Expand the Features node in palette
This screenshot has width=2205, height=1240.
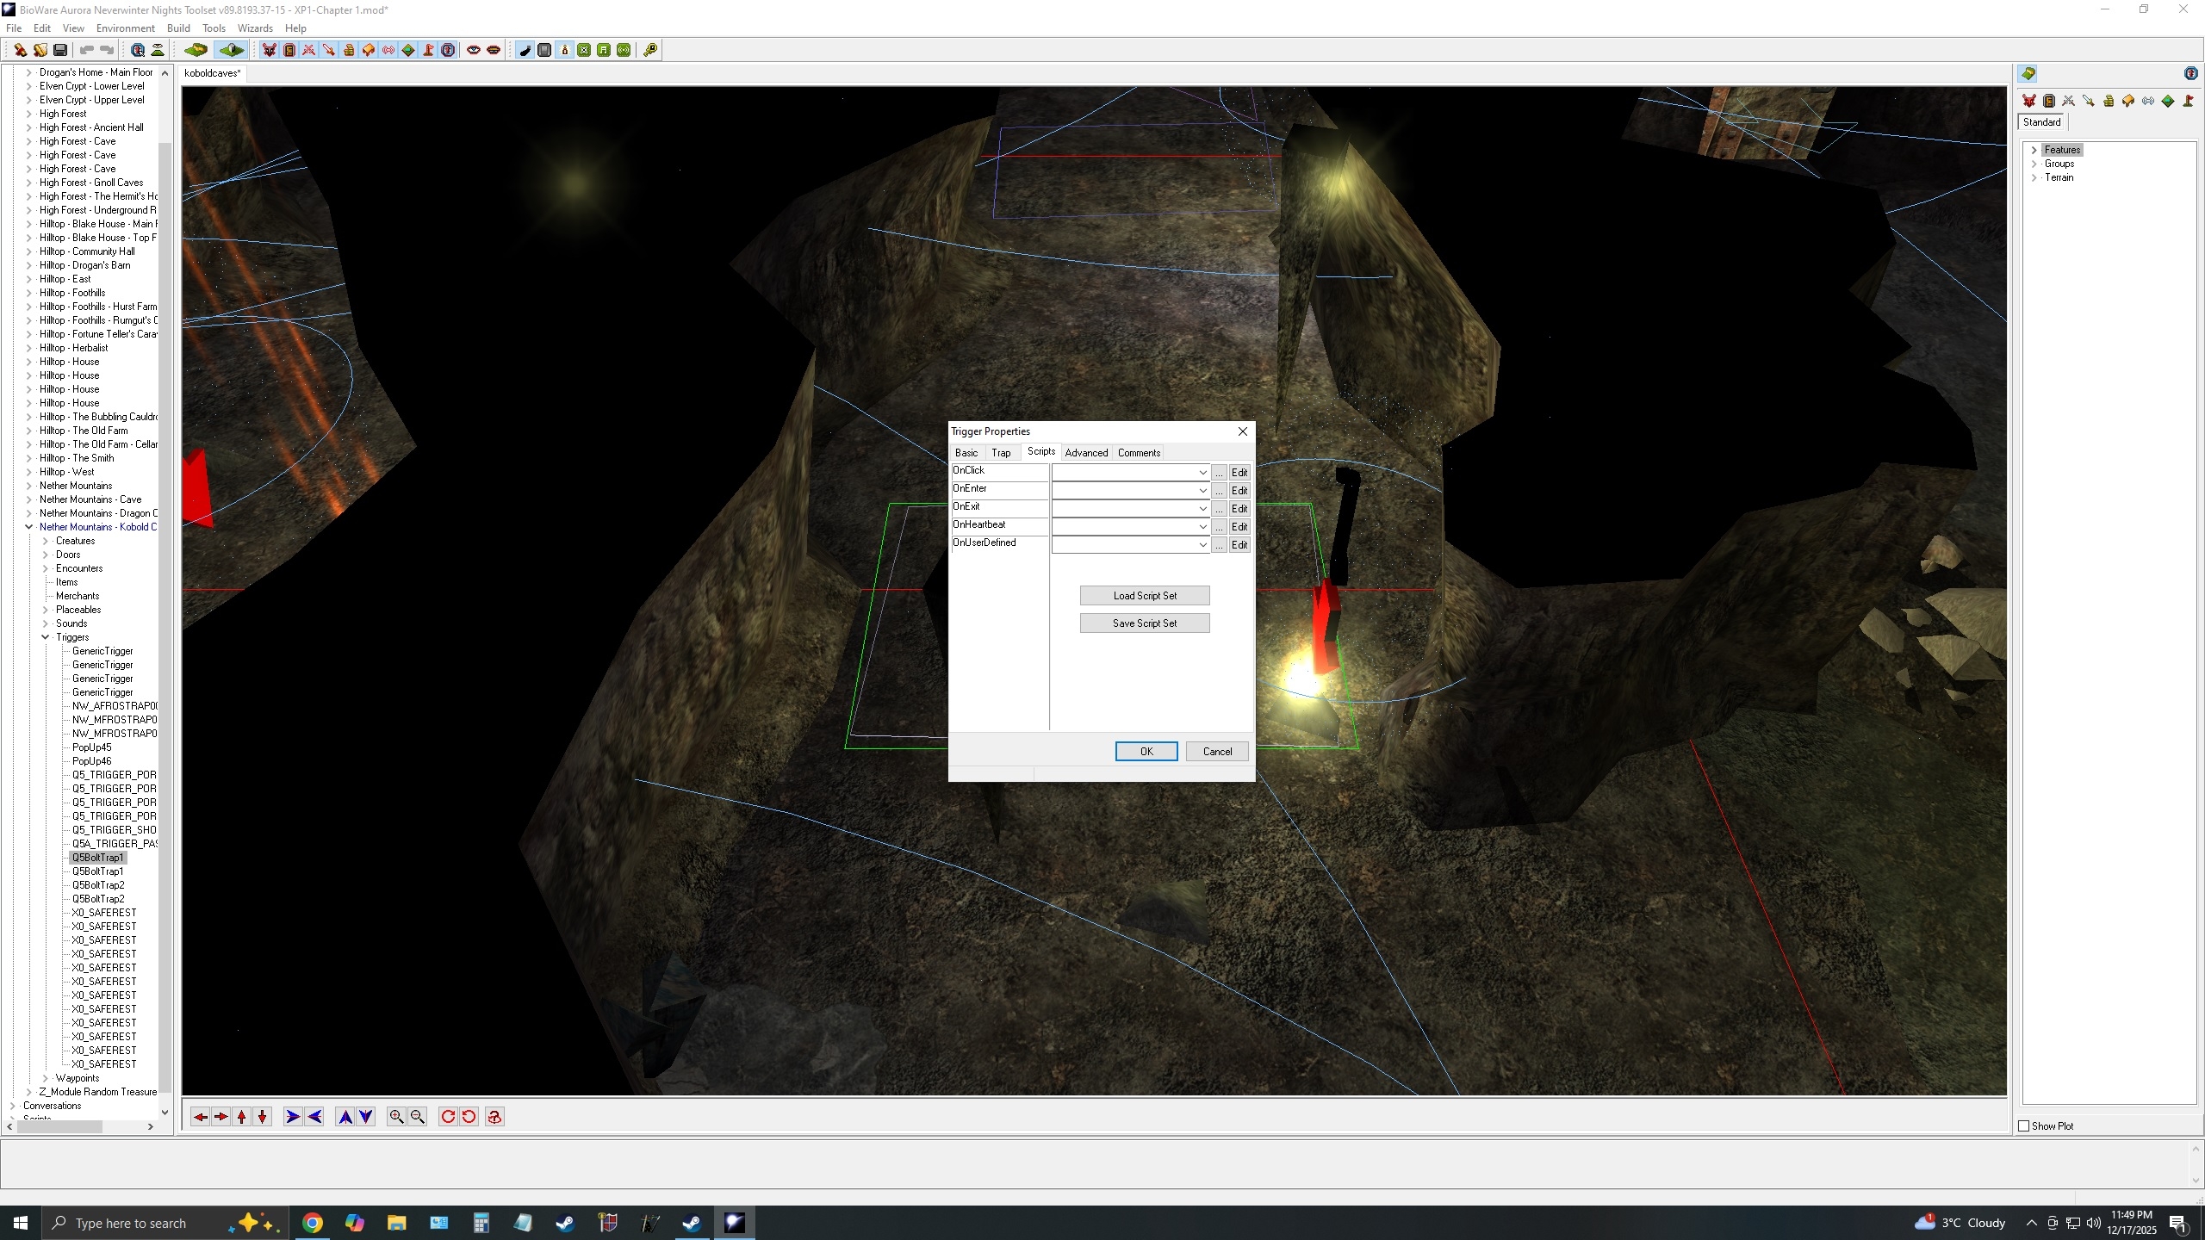2034,150
